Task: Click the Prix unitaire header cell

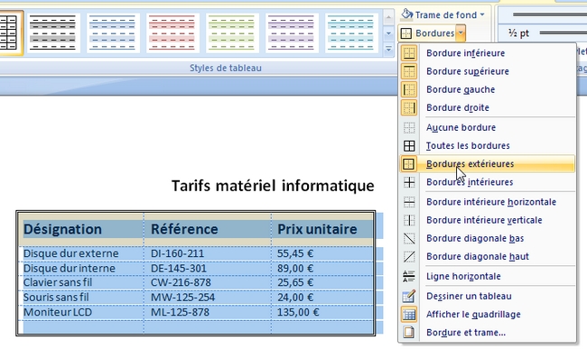Action: point(322,229)
